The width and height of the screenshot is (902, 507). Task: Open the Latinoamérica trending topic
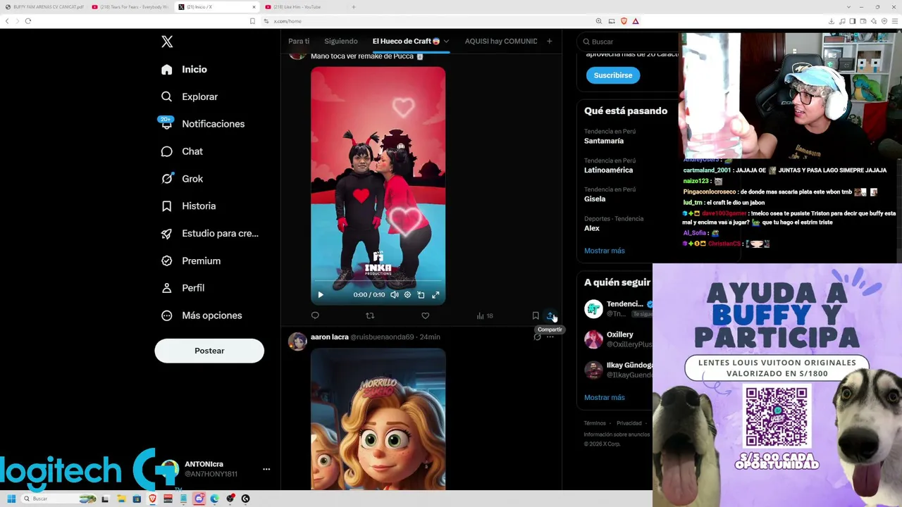coord(609,170)
